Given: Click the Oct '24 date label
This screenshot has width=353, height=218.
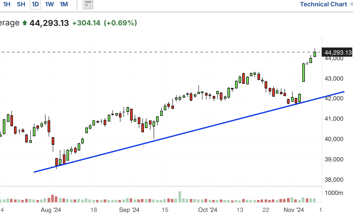Looking at the screenshot, I should coord(208,210).
